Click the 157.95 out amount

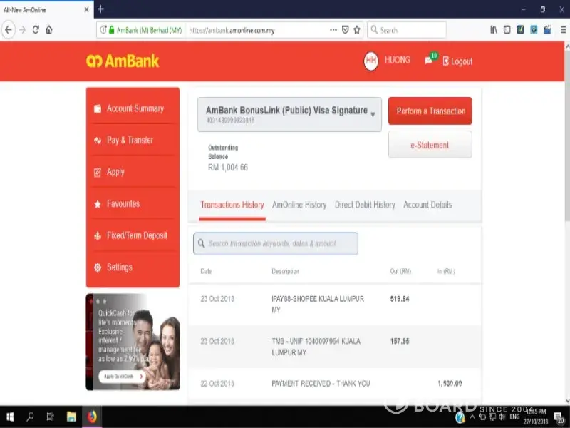400,342
